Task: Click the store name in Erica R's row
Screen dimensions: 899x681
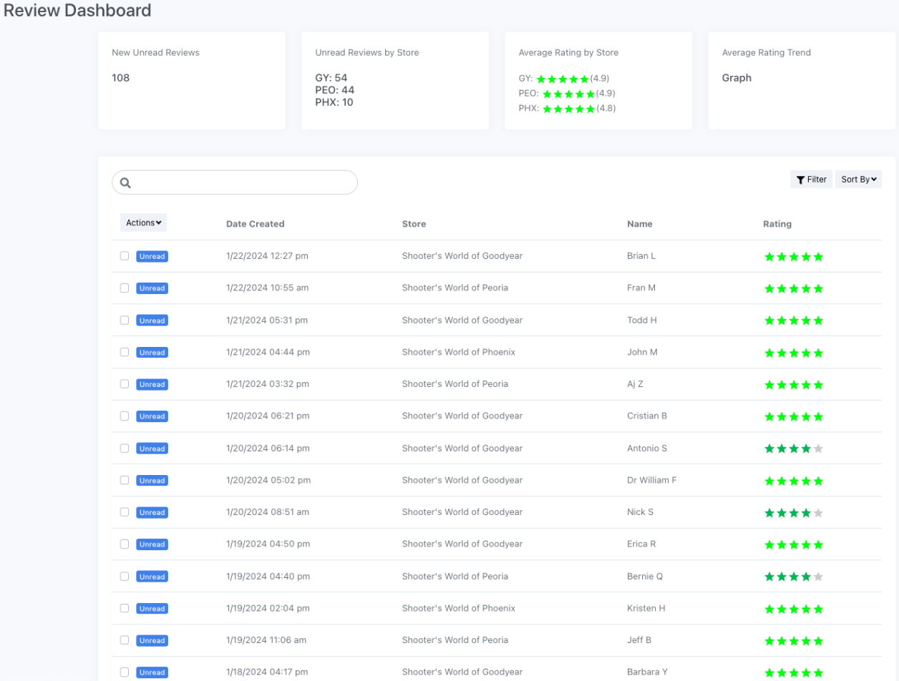Action: pos(462,544)
